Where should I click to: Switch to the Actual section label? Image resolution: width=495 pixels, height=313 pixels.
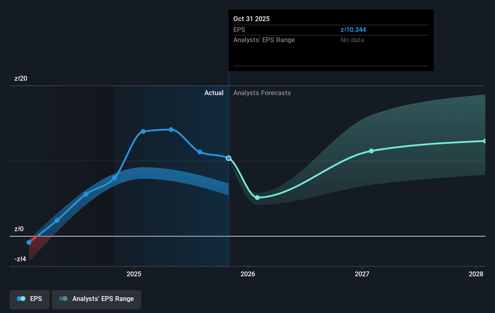tap(214, 93)
